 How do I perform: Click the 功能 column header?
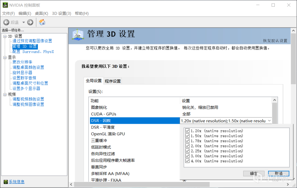[x=134, y=101]
